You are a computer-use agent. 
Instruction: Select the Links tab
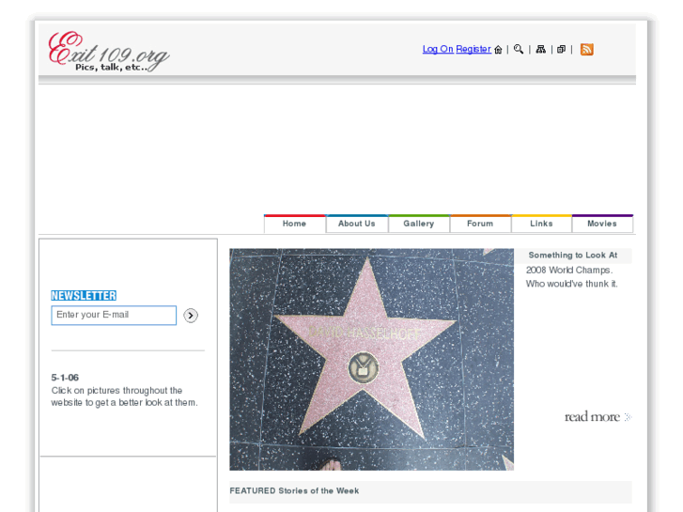(x=541, y=224)
